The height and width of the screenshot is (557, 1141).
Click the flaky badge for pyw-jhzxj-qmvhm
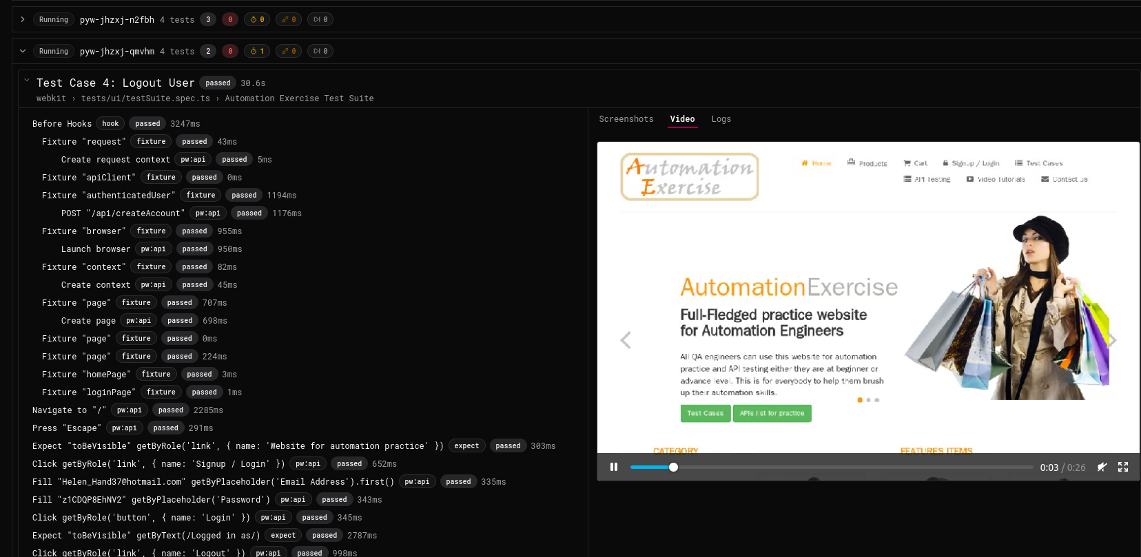(x=289, y=51)
